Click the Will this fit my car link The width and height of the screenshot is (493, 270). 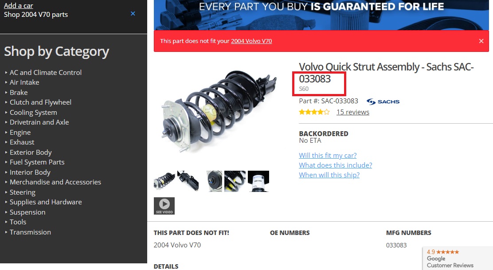328,155
